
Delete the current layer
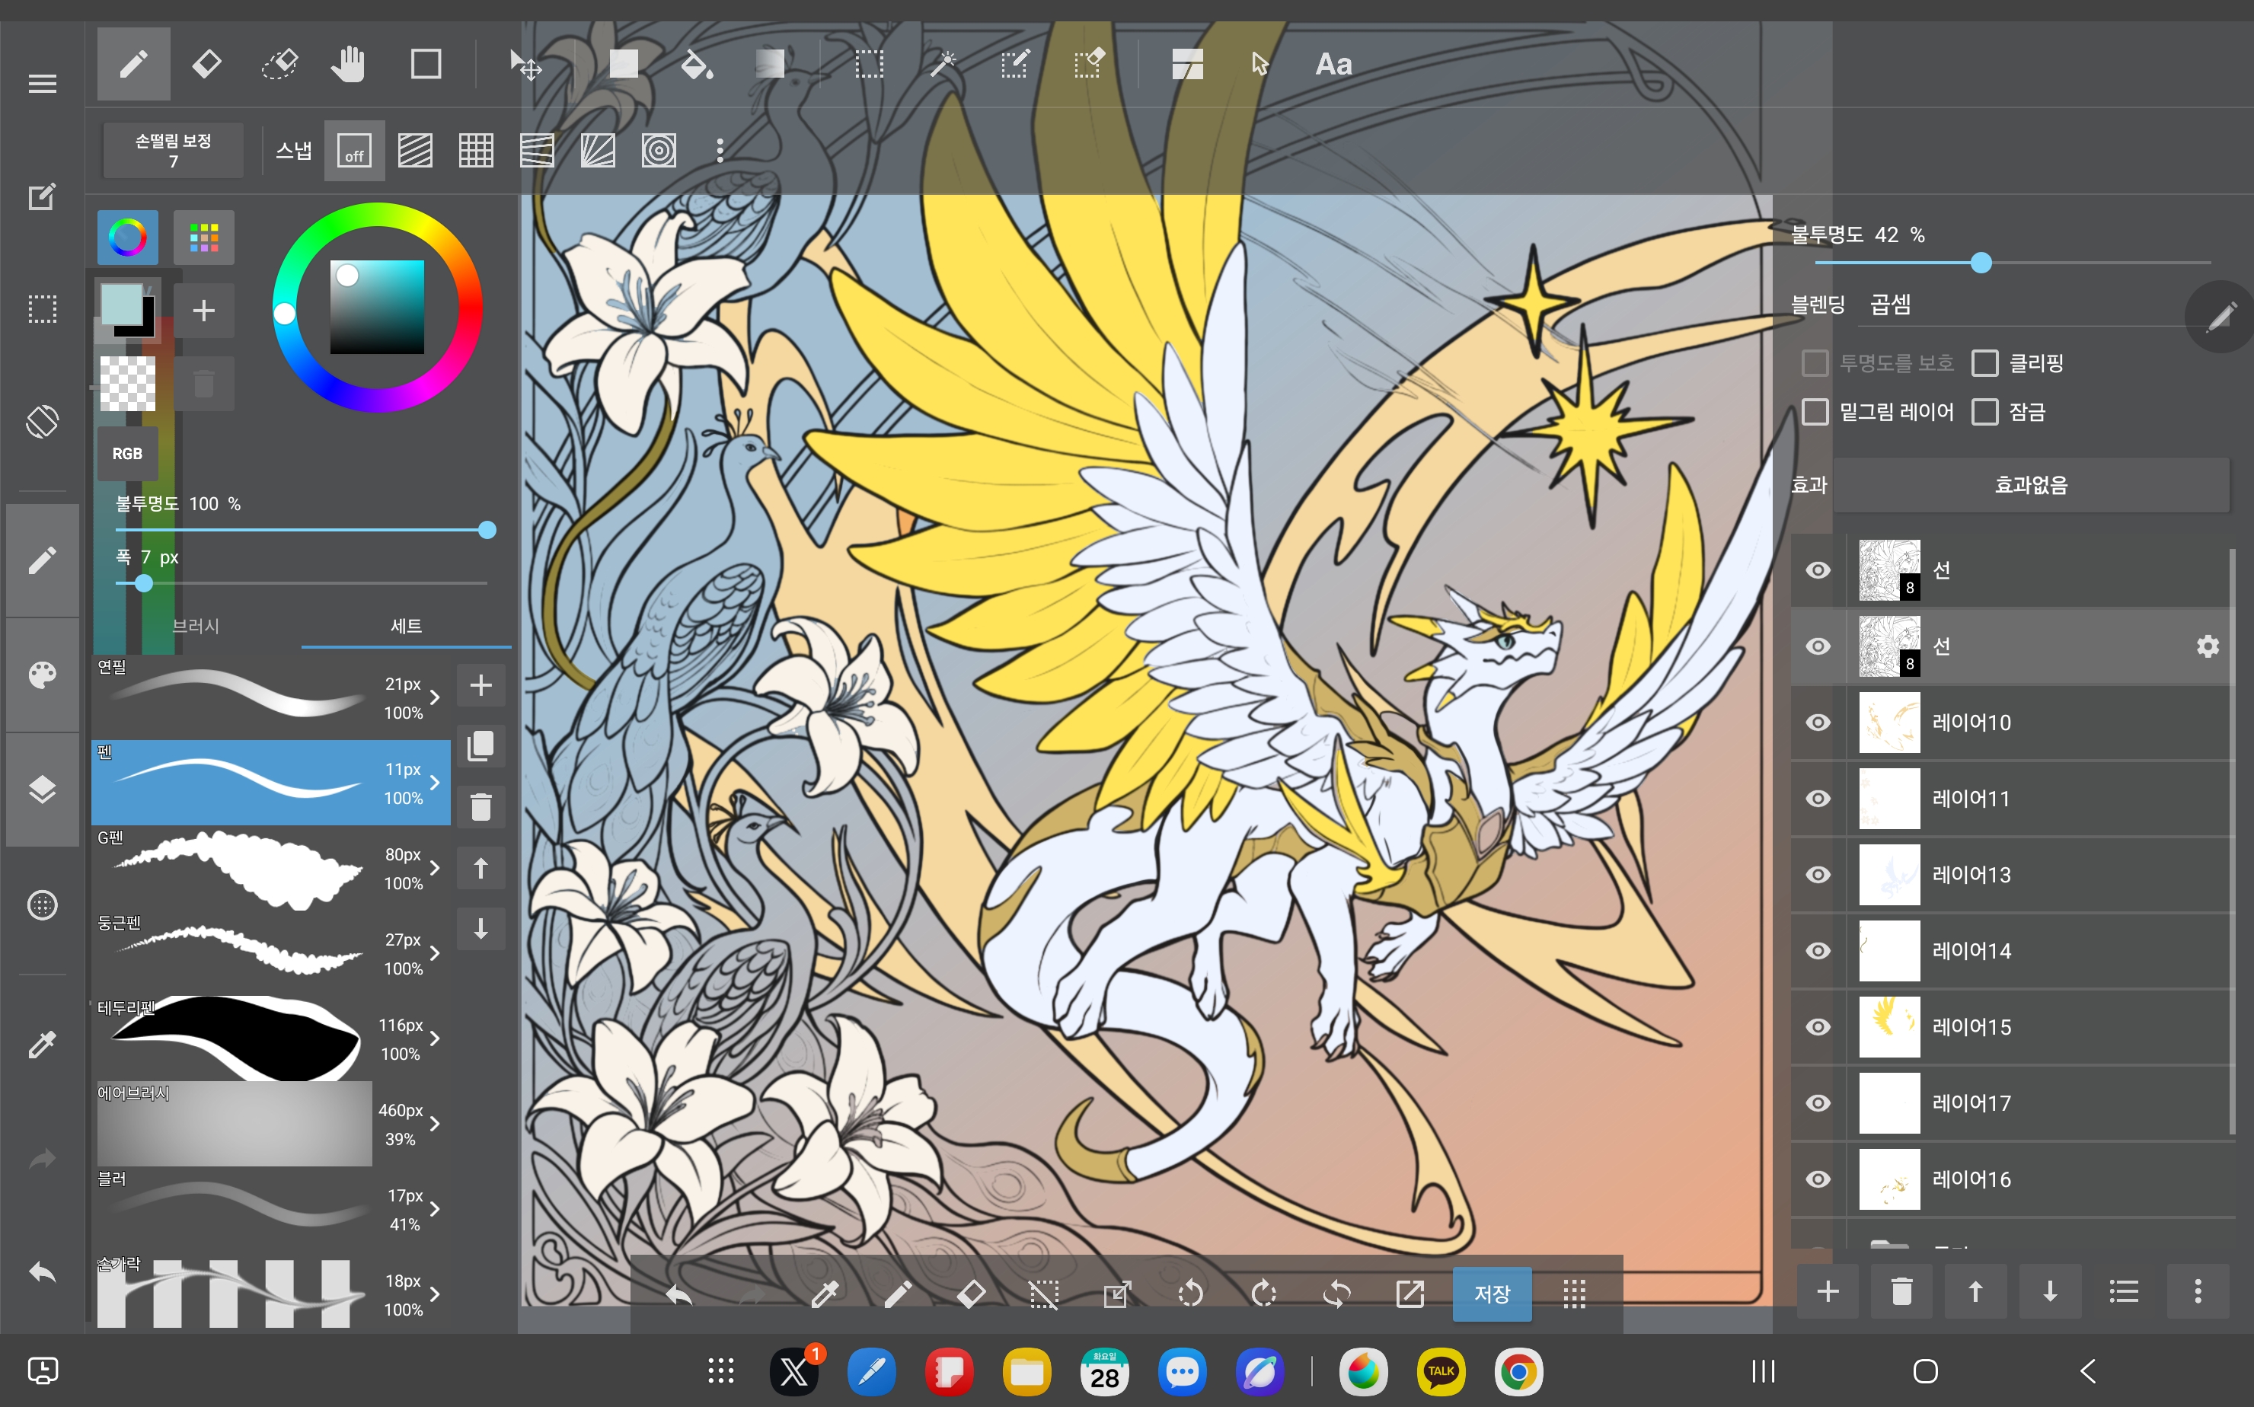tap(1901, 1291)
